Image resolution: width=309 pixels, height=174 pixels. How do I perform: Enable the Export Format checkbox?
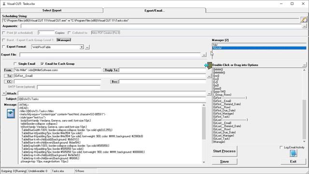3,47
